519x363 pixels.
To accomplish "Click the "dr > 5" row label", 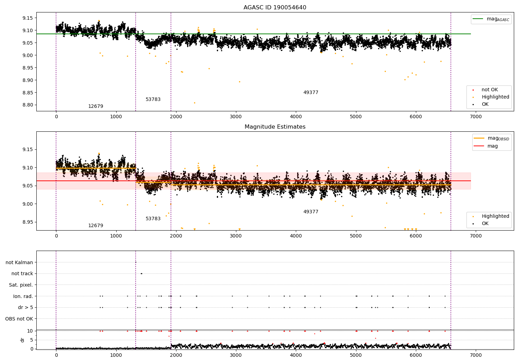I will 26,308.
